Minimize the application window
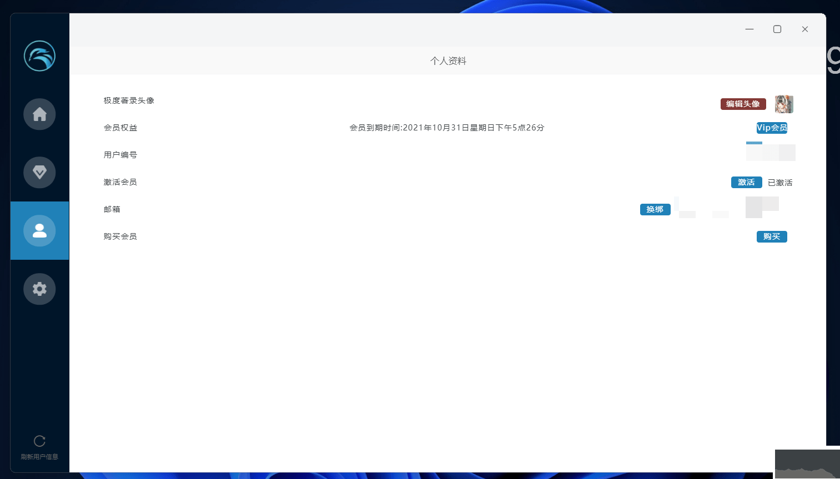840x479 pixels. click(750, 29)
